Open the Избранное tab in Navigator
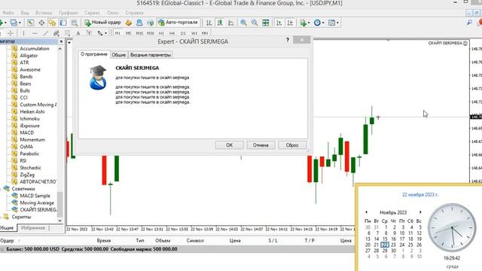482x271 pixels. (x=33, y=228)
